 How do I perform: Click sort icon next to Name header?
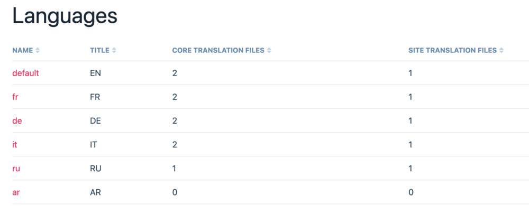pyautogui.click(x=38, y=51)
